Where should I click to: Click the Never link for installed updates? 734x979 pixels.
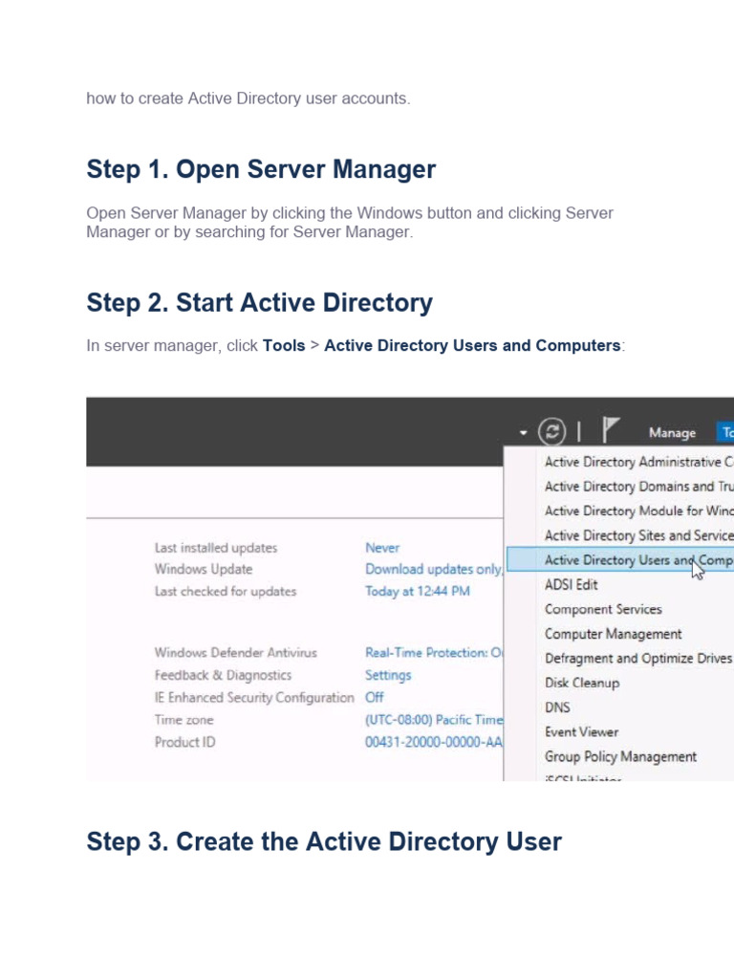point(382,548)
